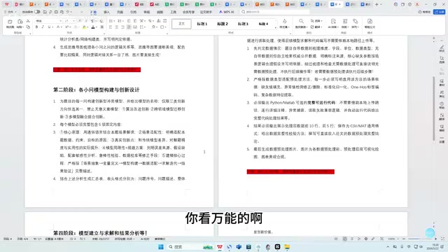This screenshot has width=448, height=252.
Task: Open File Explorer from the Windows taskbar
Action: point(287,246)
